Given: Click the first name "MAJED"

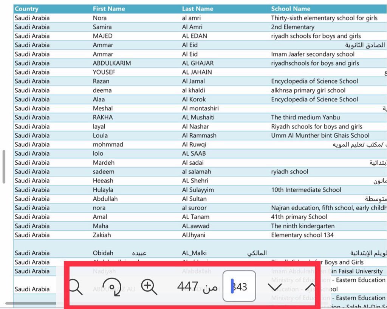Looking at the screenshot, I should click(x=103, y=36).
